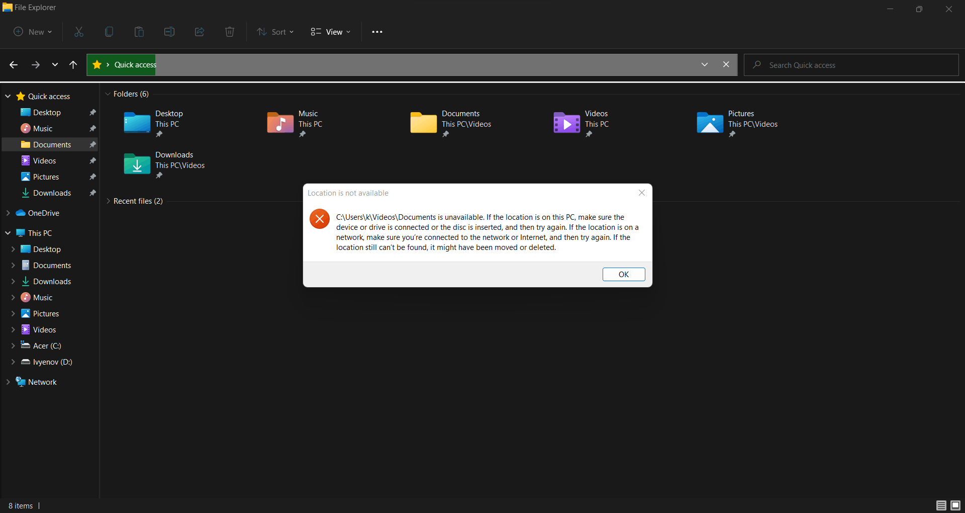Open the New item dropdown

pyautogui.click(x=33, y=32)
